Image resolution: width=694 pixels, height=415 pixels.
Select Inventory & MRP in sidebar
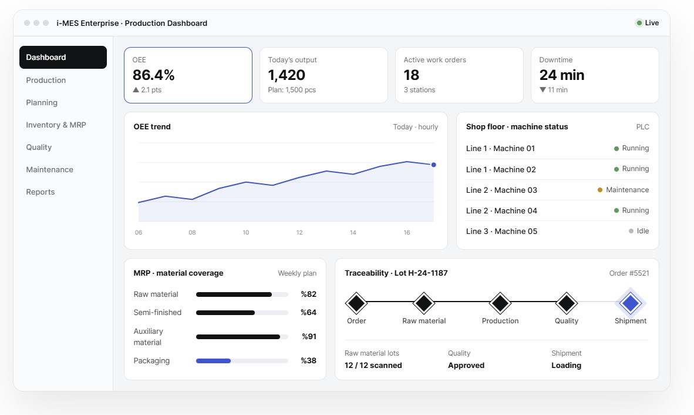[x=63, y=125]
